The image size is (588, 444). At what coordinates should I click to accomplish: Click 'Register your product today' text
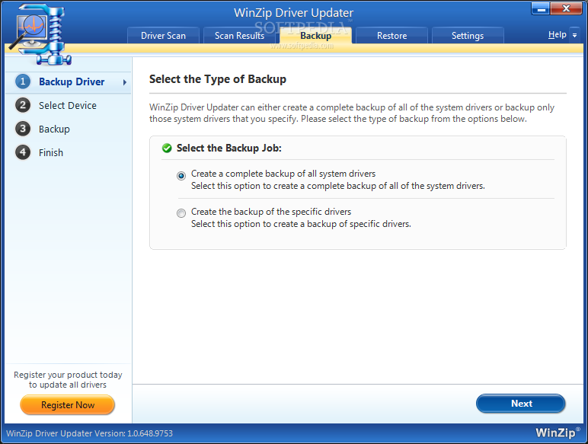(x=68, y=375)
